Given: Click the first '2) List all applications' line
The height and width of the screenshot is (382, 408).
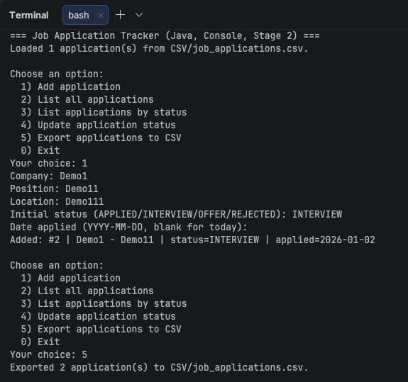Looking at the screenshot, I should pyautogui.click(x=87, y=99).
